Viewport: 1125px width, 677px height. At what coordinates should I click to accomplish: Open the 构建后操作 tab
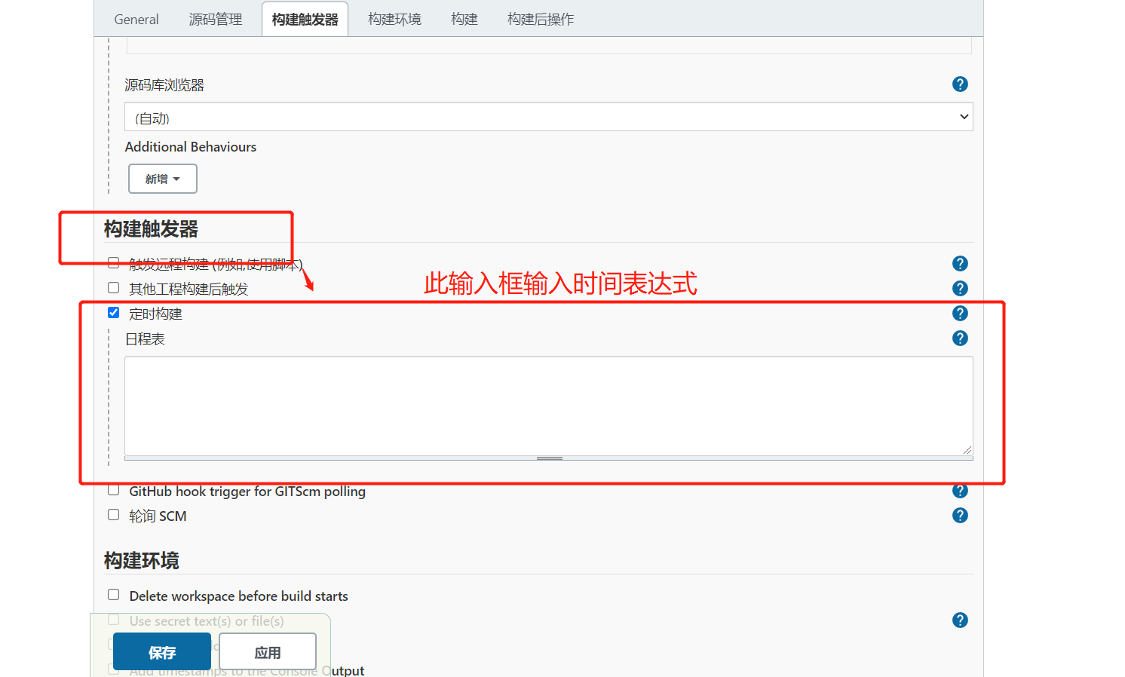(x=541, y=19)
